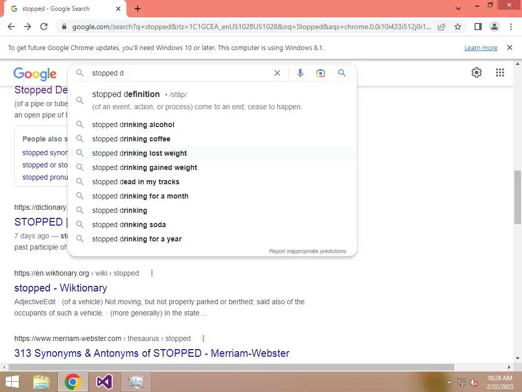Image resolution: width=522 pixels, height=392 pixels.
Task: Click the address bar URL
Action: point(252,27)
